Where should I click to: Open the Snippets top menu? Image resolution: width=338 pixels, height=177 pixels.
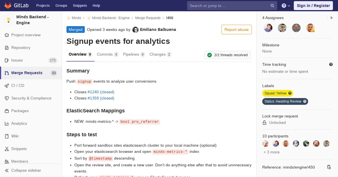pos(80,6)
